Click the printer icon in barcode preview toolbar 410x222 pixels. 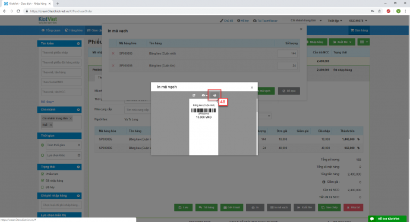[x=215, y=96]
